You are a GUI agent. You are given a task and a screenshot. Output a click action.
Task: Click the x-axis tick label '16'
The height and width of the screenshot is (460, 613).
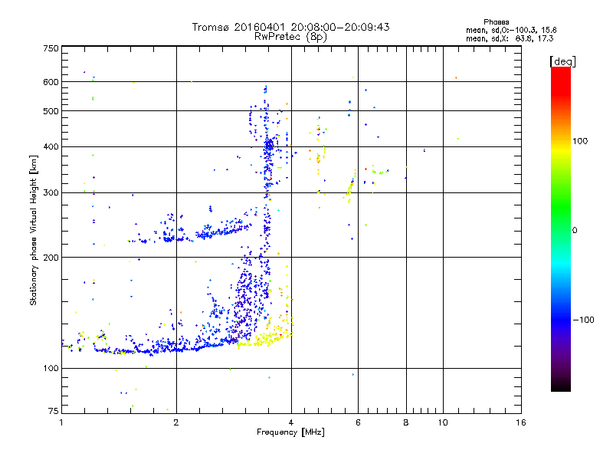521,422
